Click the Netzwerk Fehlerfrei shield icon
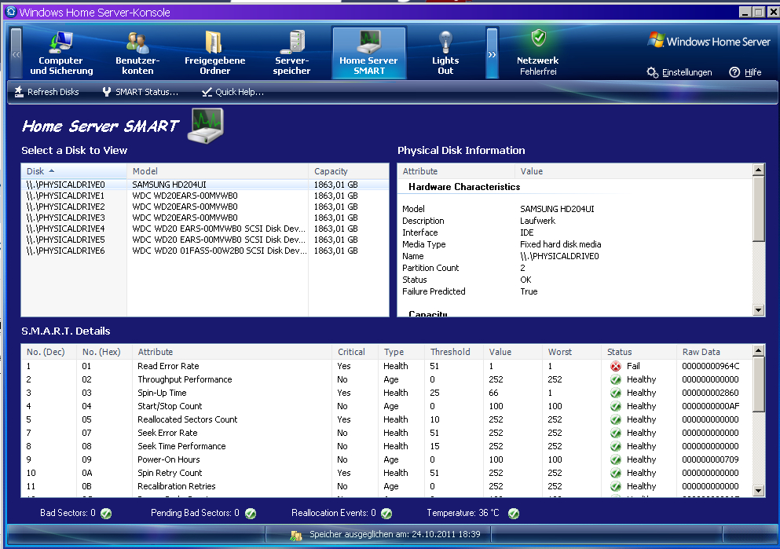This screenshot has height=549, width=780. 538,38
